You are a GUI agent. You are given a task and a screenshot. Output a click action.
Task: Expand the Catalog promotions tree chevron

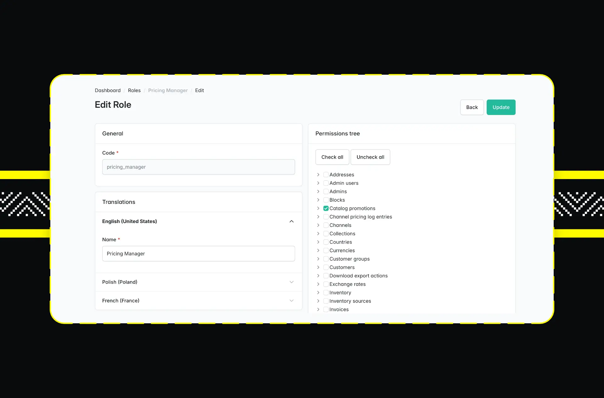(x=318, y=208)
